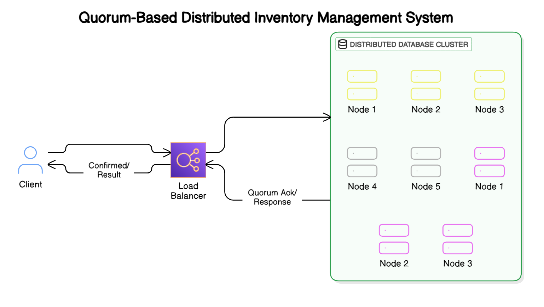The image size is (544, 307).
Task: Click the Client text label
Action: 30,184
